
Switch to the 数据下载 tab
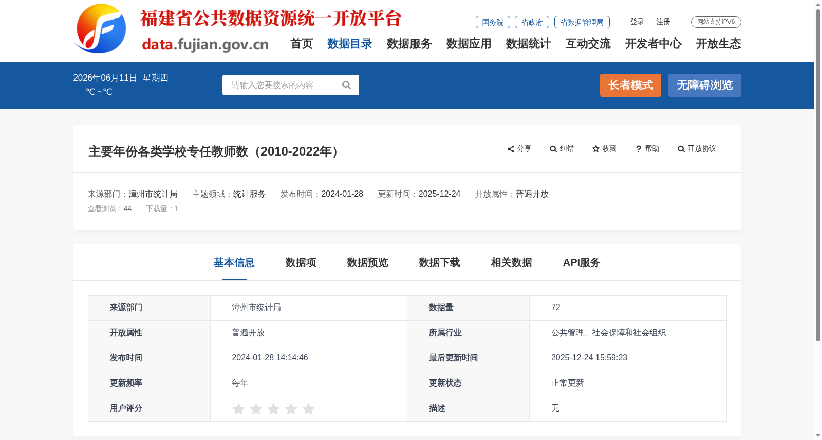pos(440,263)
